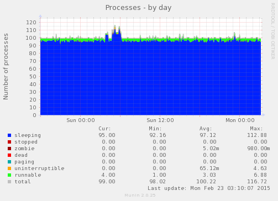Click uninterruptible maximum value 4.63
Screen dimensions: 278x201
[x=260, y=168]
